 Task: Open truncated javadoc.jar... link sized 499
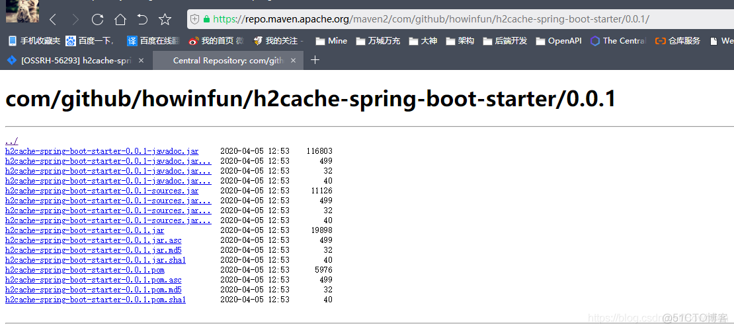pyautogui.click(x=108, y=161)
